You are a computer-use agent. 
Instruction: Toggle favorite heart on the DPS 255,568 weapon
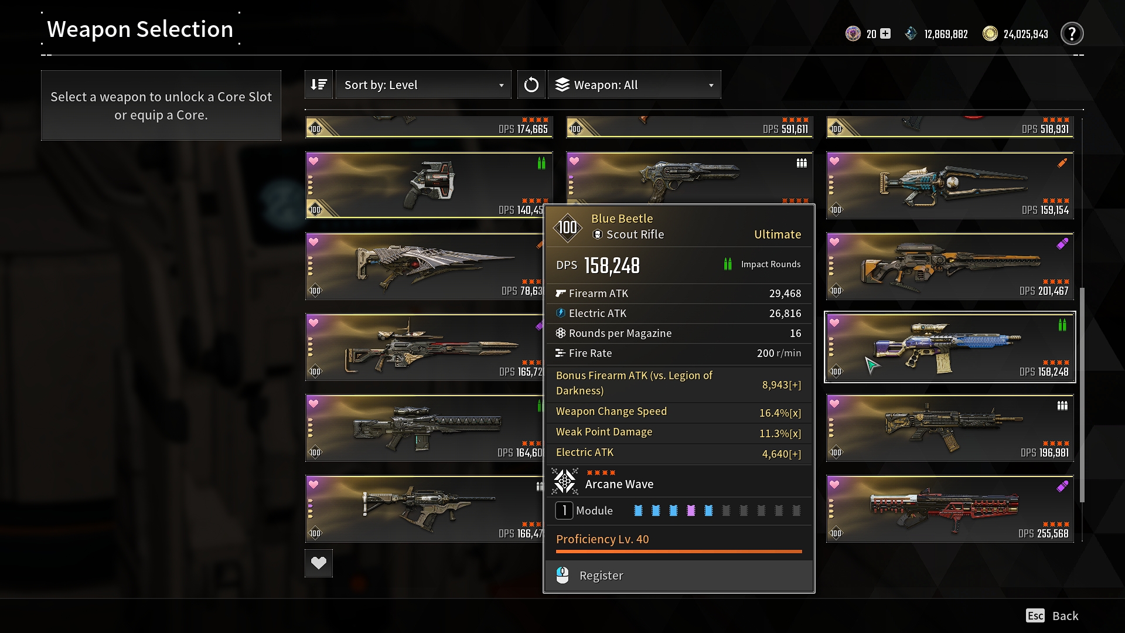coord(834,484)
